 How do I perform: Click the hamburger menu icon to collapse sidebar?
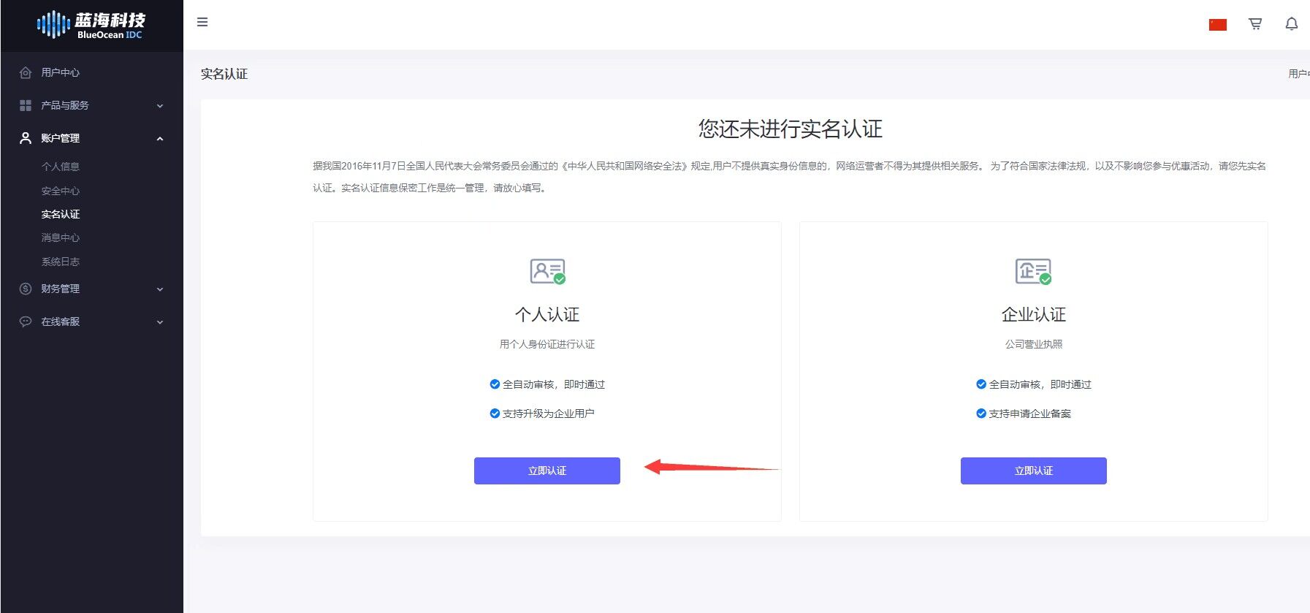click(x=202, y=22)
